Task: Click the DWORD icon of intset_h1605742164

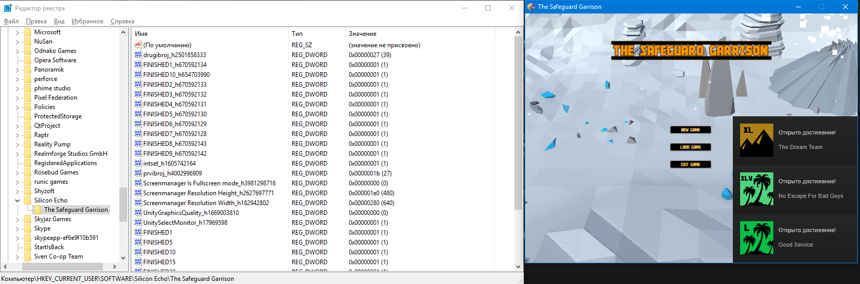Action: point(138,163)
